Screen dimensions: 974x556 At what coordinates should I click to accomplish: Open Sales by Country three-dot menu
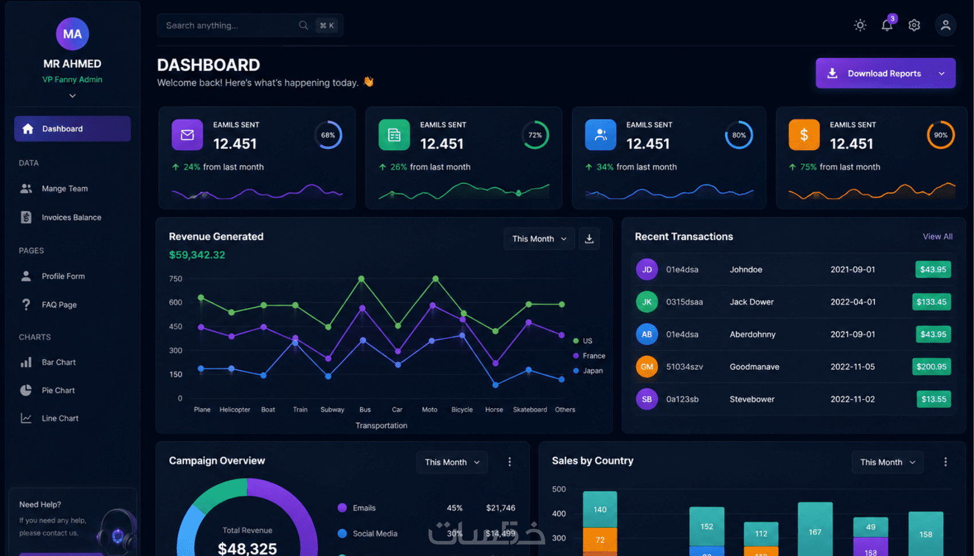945,462
